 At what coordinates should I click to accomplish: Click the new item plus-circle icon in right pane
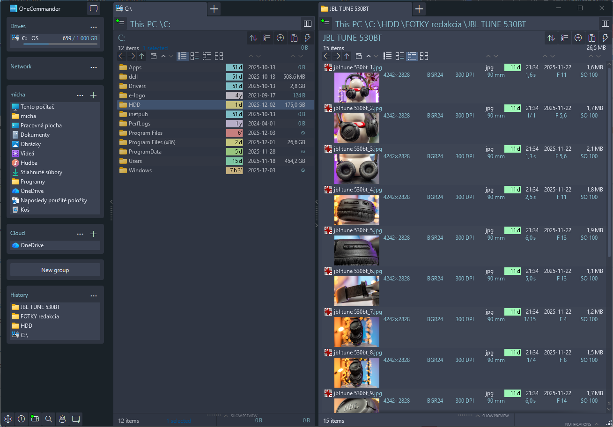click(x=578, y=38)
